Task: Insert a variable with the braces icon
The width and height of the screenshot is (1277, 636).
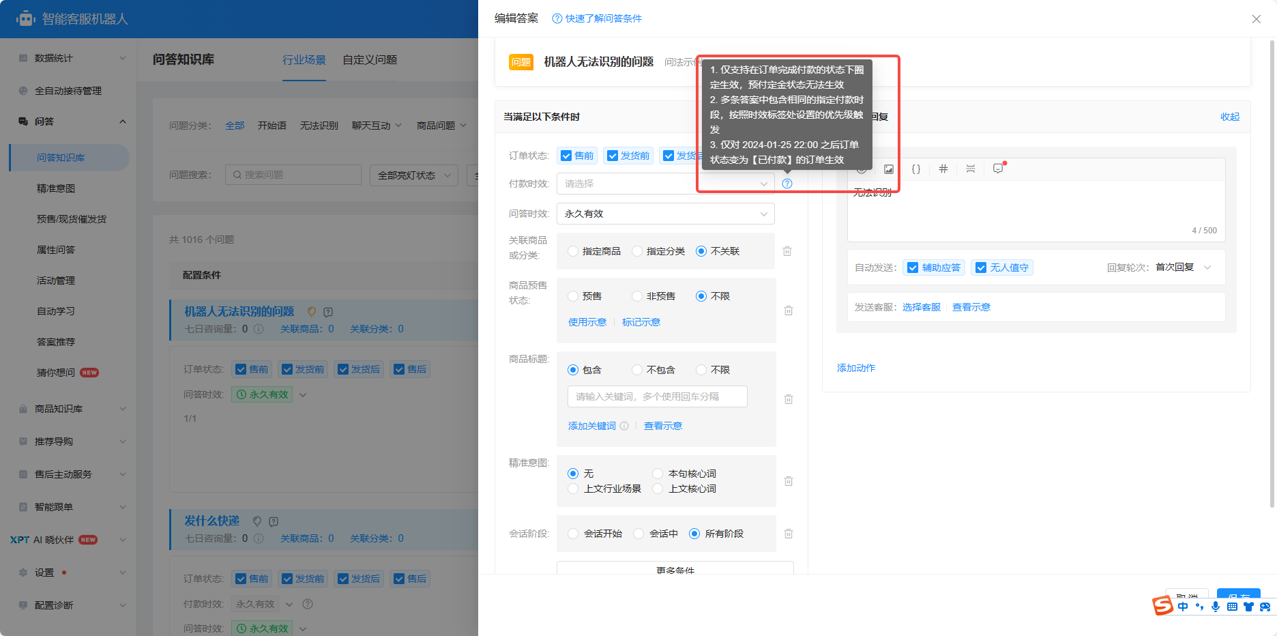Action: pos(916,169)
